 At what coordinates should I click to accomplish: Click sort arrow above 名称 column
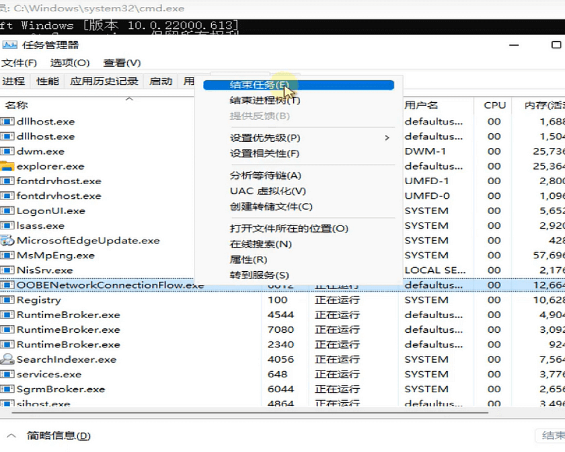pos(129,99)
